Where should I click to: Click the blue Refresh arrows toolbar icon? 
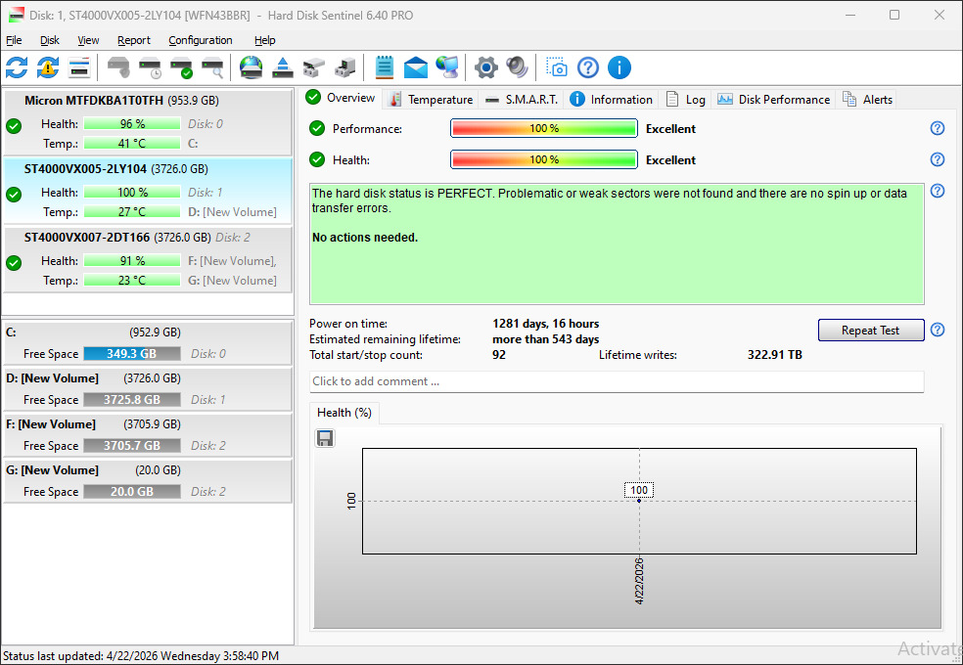point(17,67)
